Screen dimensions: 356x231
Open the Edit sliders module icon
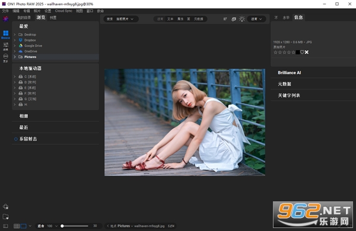point(6,45)
